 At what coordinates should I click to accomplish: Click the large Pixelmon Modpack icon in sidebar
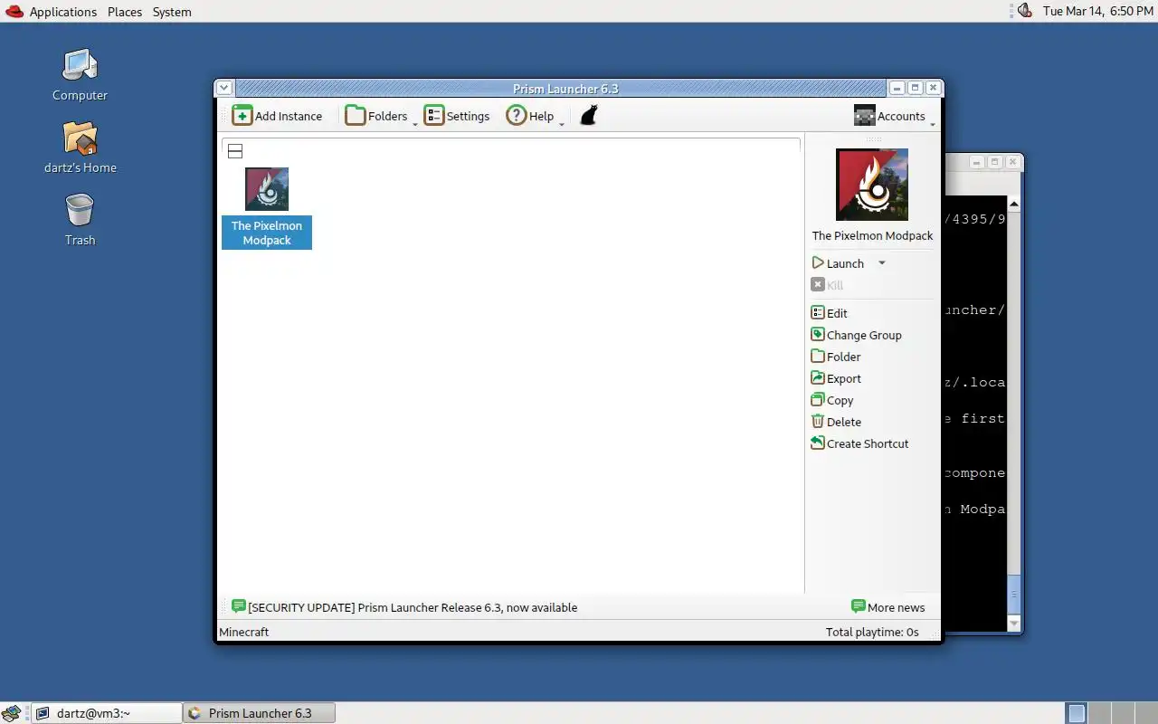tap(872, 185)
